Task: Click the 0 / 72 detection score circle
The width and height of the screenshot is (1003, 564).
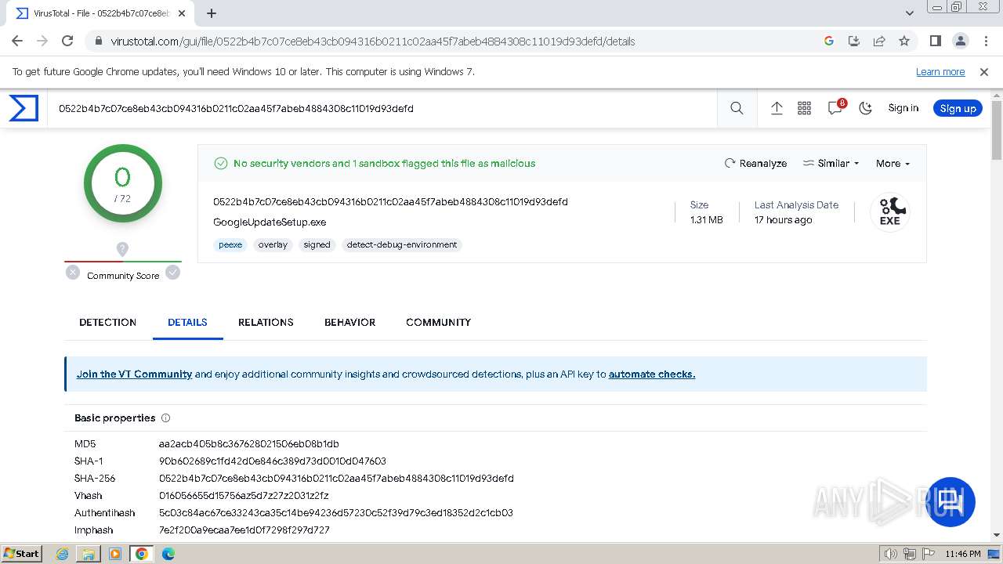Action: click(x=123, y=183)
